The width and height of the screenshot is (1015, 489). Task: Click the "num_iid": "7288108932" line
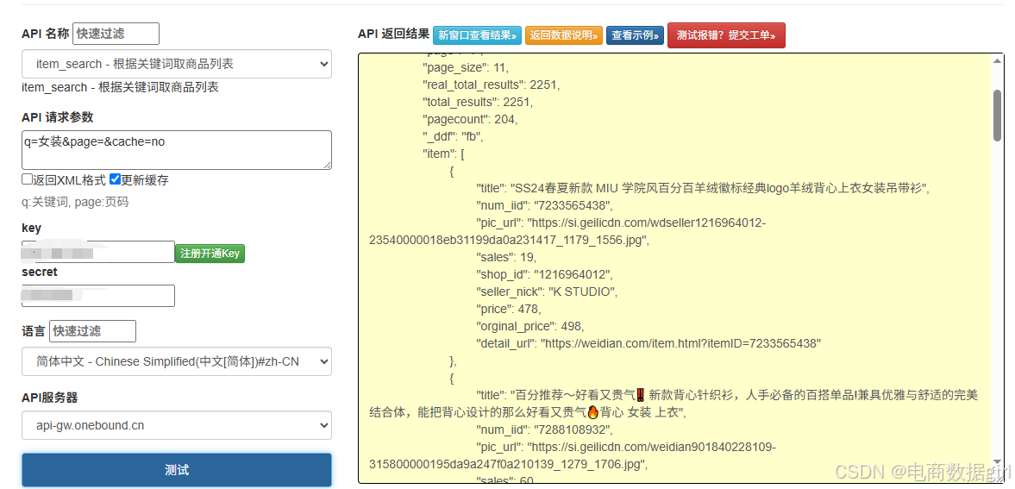click(544, 429)
